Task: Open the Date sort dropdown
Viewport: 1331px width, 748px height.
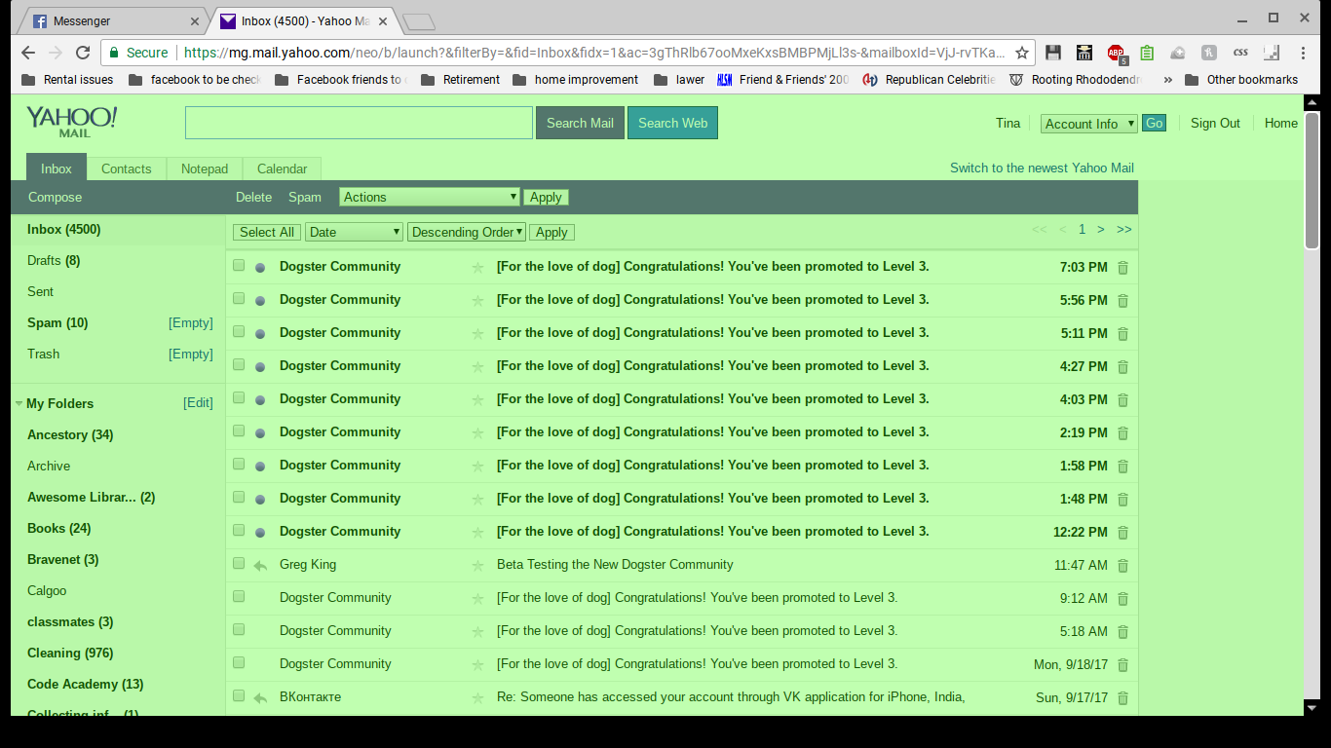Action: tap(354, 232)
